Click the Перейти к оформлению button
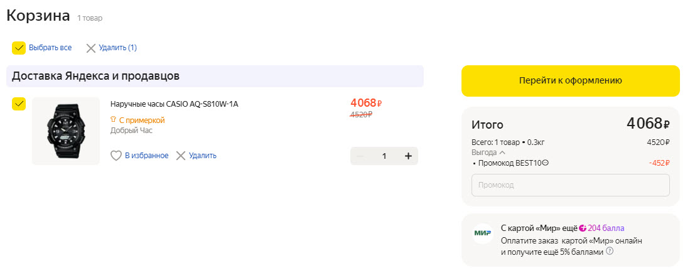Screen dimensions: 685x268 click(570, 80)
